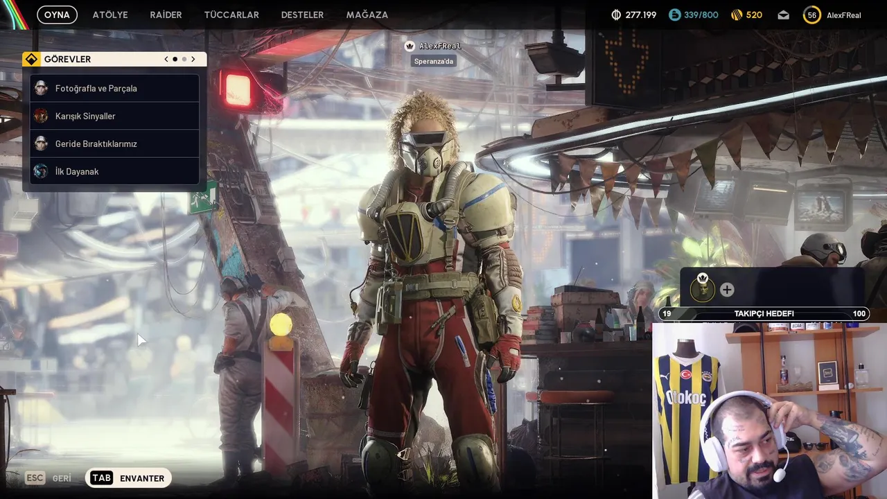887x499 pixels.
Task: Open inventory with TAB ENVANTER button
Action: 128,478
